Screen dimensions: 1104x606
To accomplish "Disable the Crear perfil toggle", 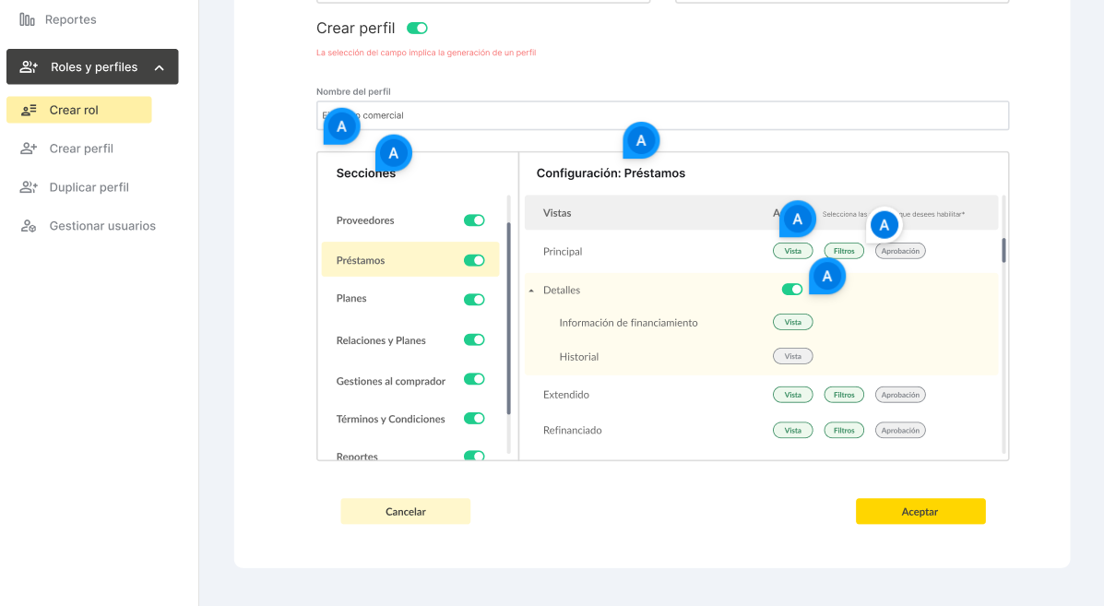I will tap(417, 29).
